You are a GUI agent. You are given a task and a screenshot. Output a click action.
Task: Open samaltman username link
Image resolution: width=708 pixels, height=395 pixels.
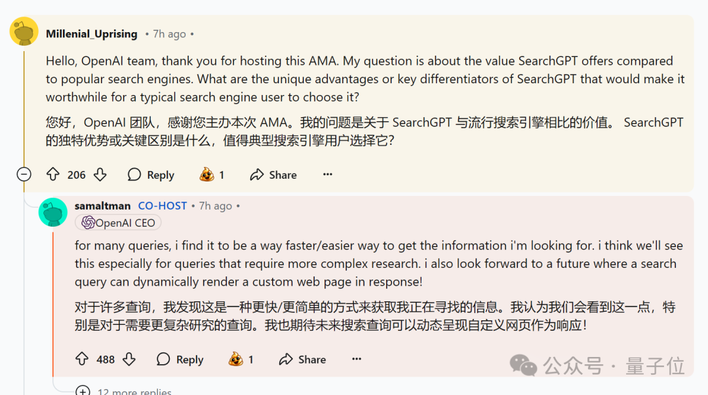[x=102, y=206]
